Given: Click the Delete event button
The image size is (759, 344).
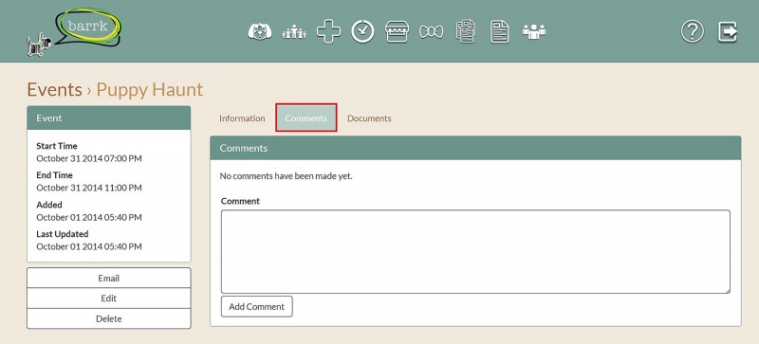Looking at the screenshot, I should 109,318.
